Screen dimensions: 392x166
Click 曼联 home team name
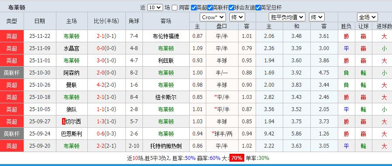pos(72,85)
